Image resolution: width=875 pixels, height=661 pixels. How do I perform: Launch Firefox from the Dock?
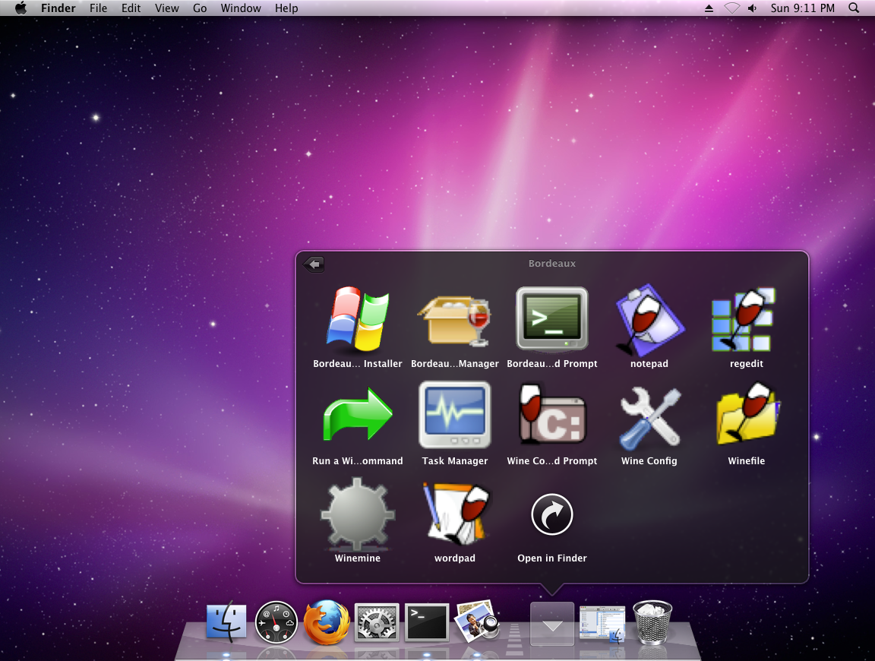[327, 622]
